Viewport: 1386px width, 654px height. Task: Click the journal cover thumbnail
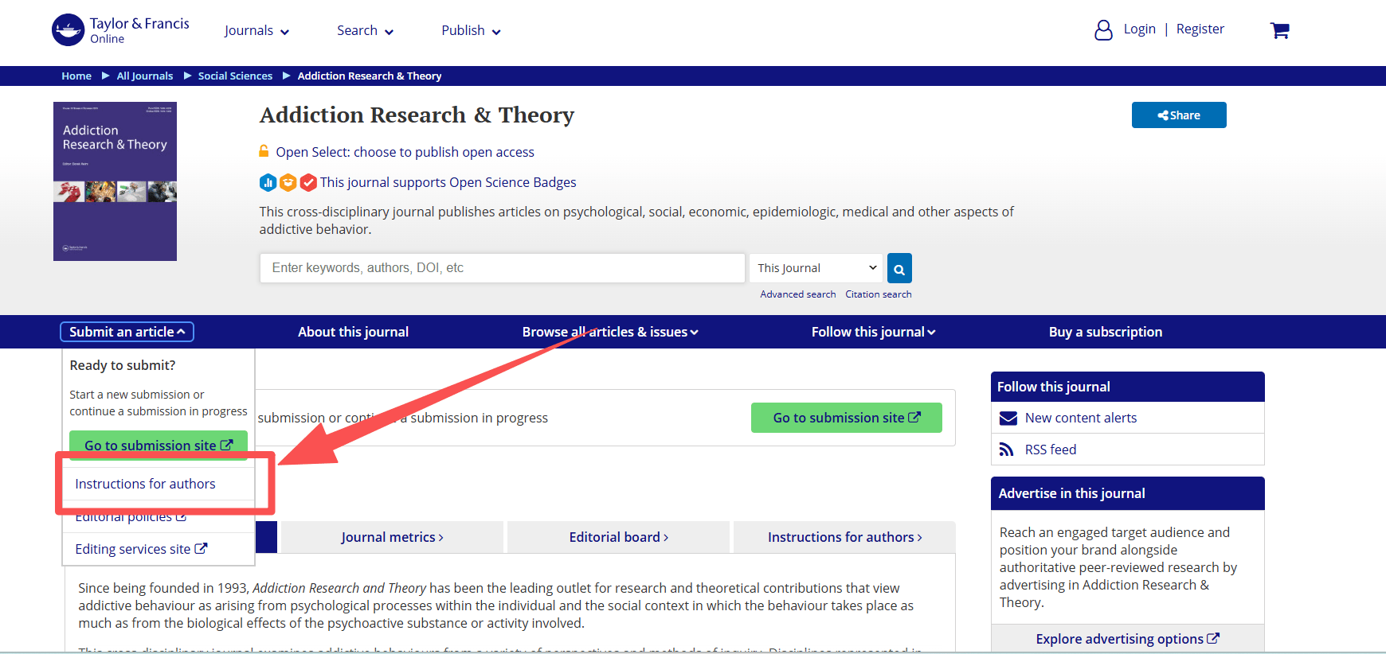tap(115, 181)
